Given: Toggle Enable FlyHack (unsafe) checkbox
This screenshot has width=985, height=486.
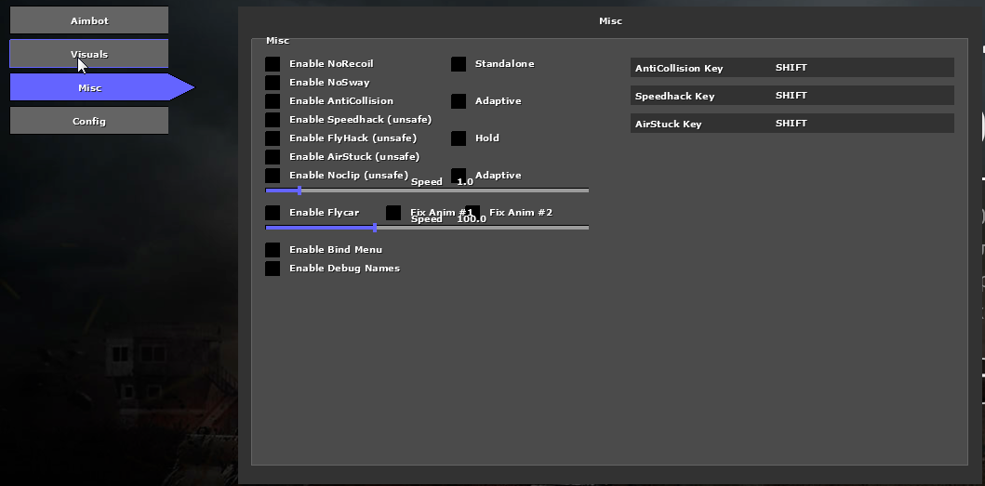Looking at the screenshot, I should pos(273,138).
